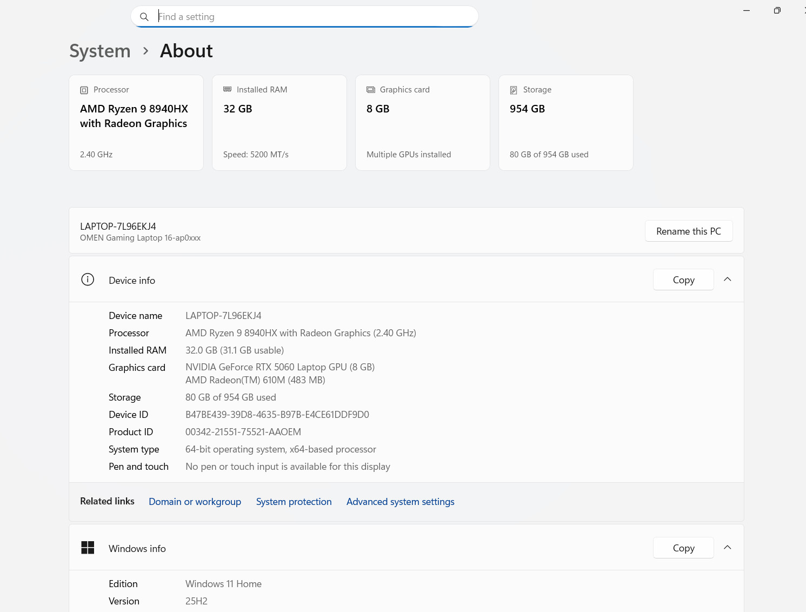Select Product ID 00342-21551-75521-AAOEM
Image resolution: width=806 pixels, height=612 pixels.
coord(243,432)
